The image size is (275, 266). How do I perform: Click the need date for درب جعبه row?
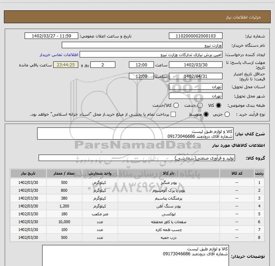[28, 237]
